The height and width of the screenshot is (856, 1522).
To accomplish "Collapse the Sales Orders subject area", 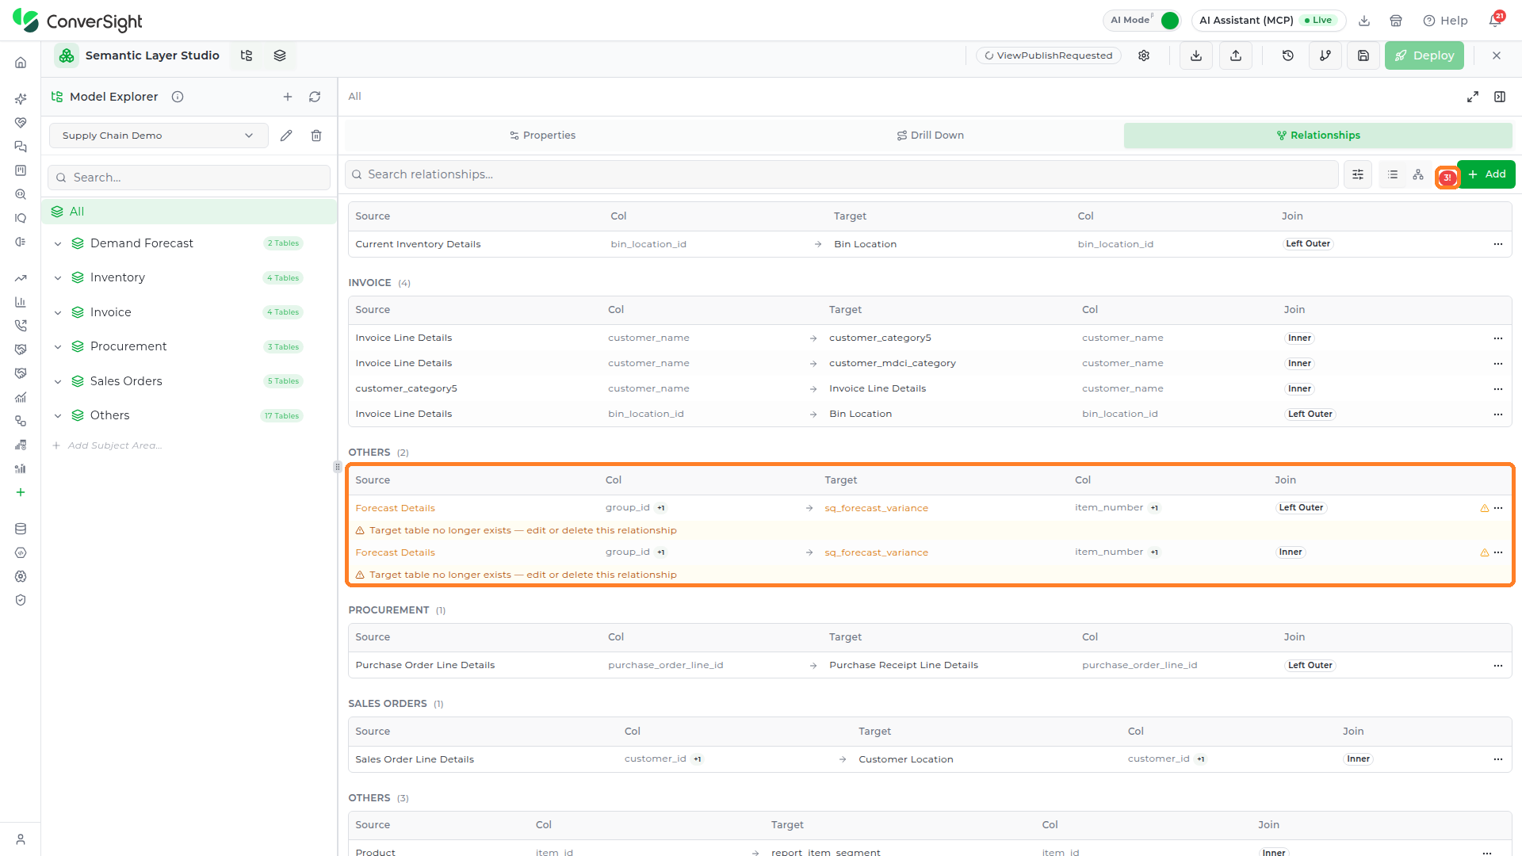I will (58, 382).
